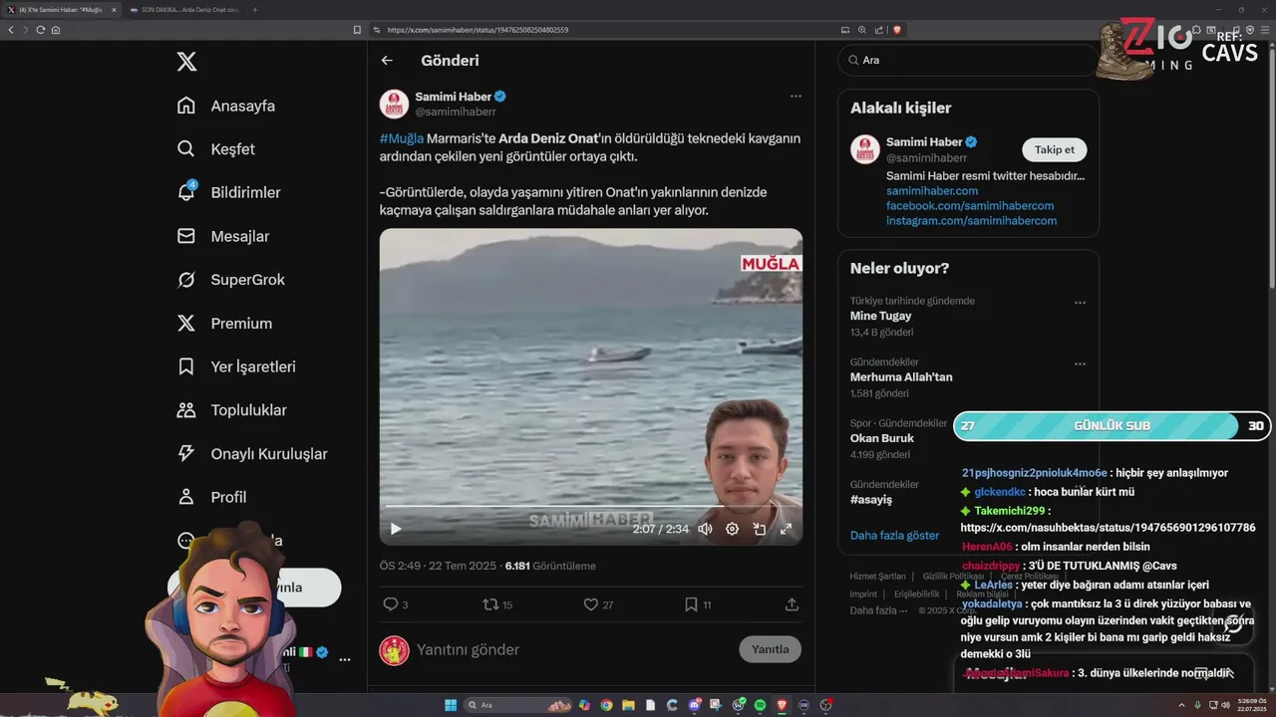Screen dimensions: 1276x717
Task: Mute the video volume
Action: pyautogui.click(x=705, y=529)
